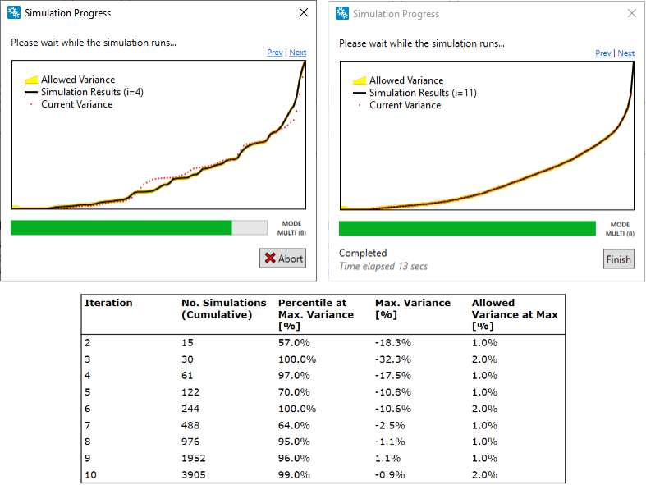Click the red Current Variance legend dot, right chart
Screen dimensions: 646x485
point(359,105)
